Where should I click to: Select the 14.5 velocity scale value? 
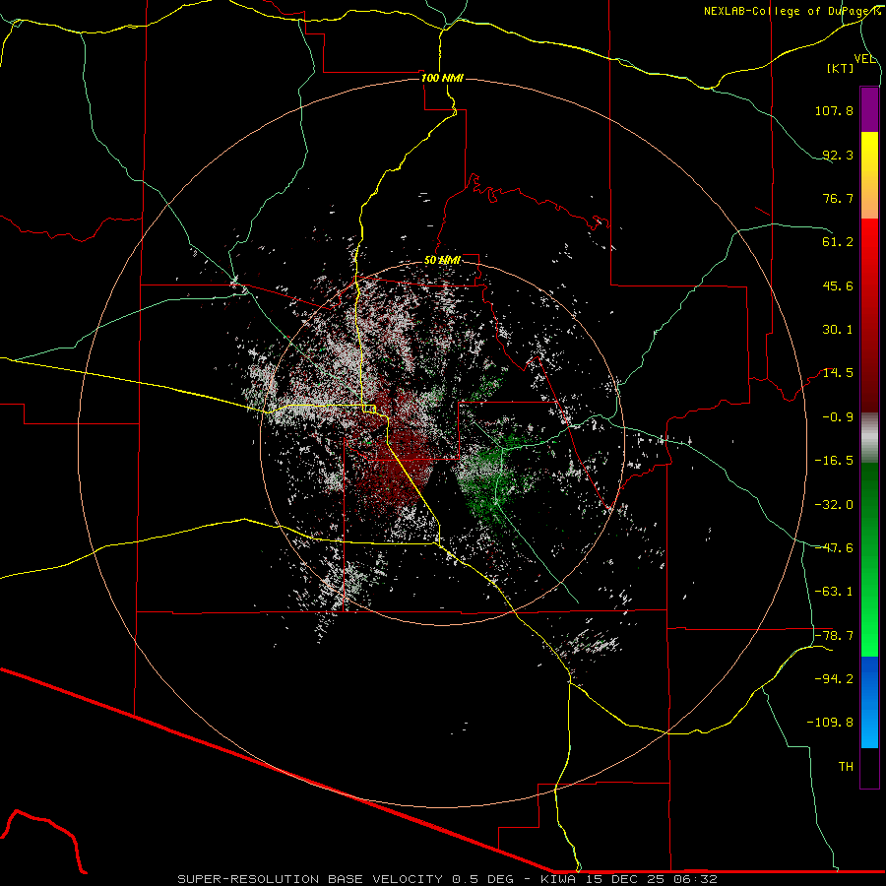pos(838,373)
